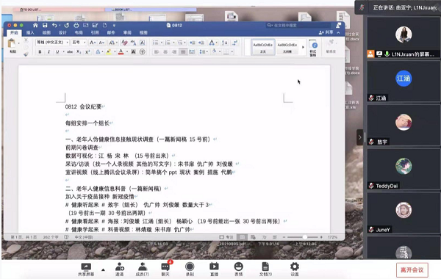Toggle strikethrough abc formatting
This screenshot has height=279, width=441.
point(70,51)
